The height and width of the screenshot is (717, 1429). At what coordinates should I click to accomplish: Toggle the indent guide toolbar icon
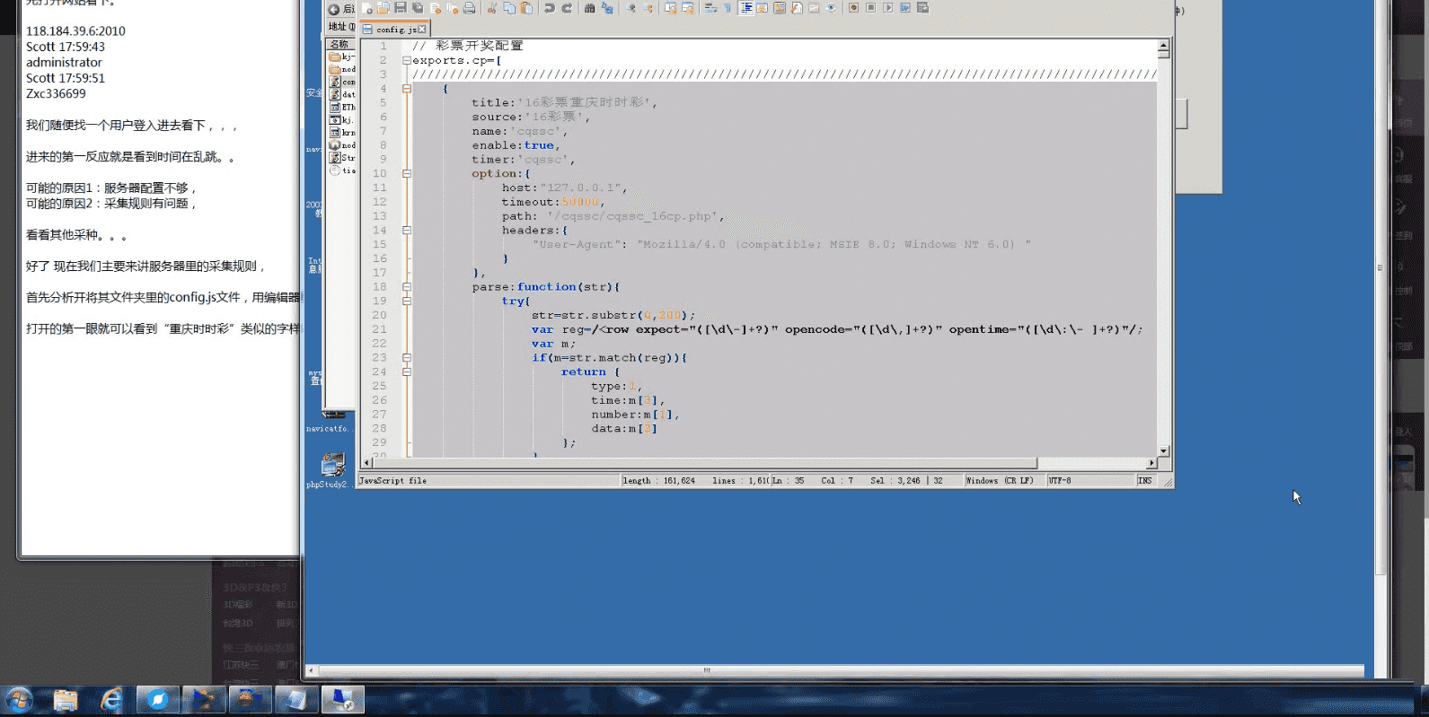coord(745,8)
